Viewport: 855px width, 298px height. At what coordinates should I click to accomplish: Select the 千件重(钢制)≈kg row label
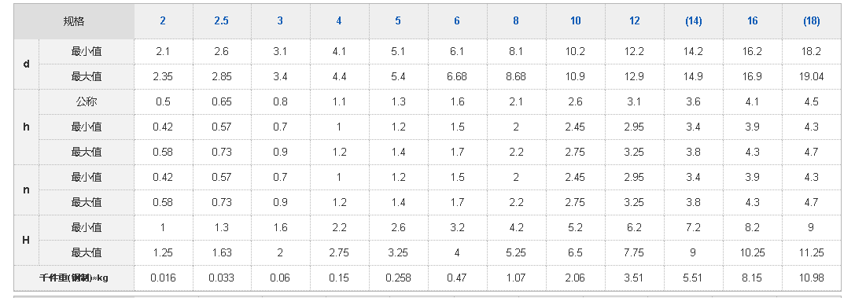point(74,278)
